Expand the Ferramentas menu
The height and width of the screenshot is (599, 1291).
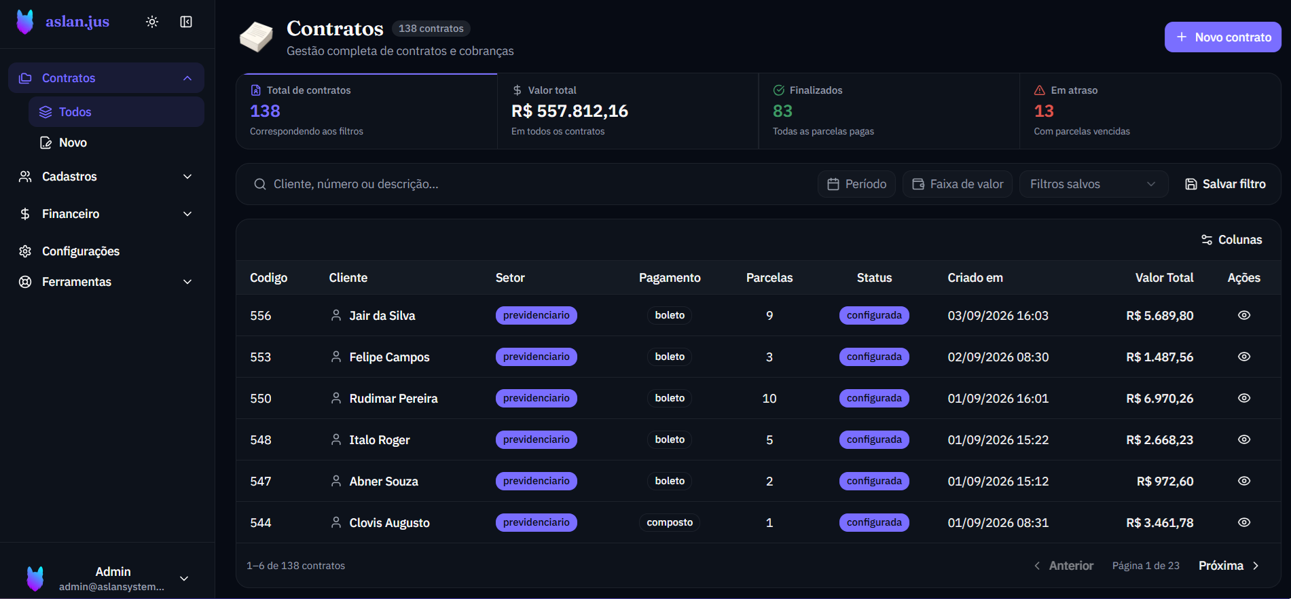[x=106, y=282]
